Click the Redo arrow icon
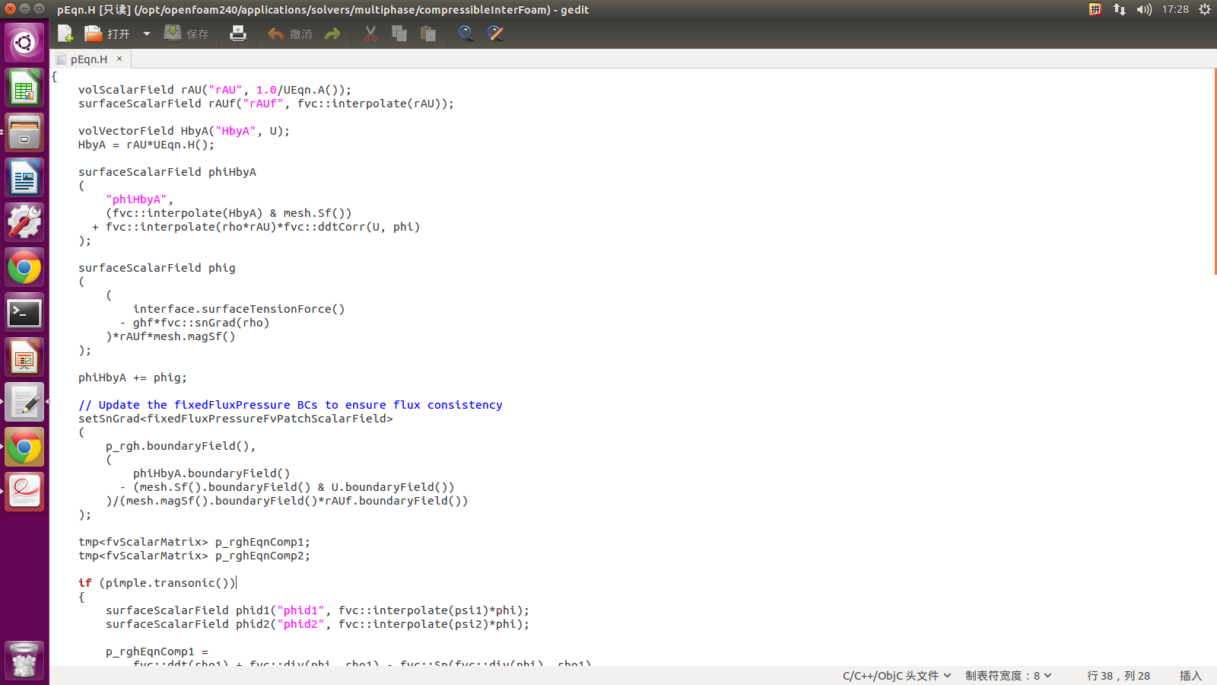 point(332,33)
